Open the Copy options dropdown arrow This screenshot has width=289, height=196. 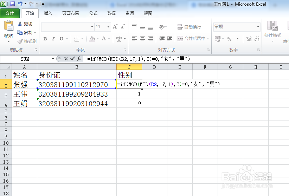click(x=35, y=33)
